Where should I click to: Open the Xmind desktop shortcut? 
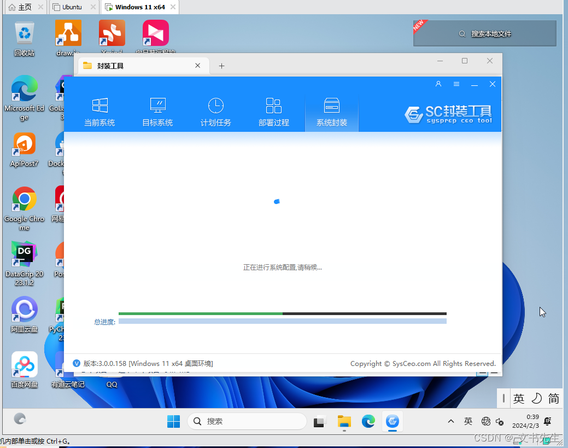[x=112, y=38]
